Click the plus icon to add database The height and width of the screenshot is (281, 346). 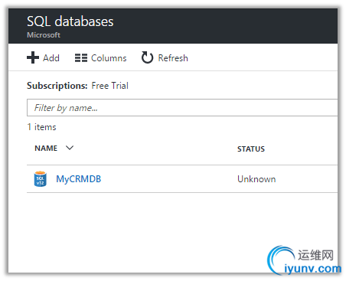coord(33,57)
